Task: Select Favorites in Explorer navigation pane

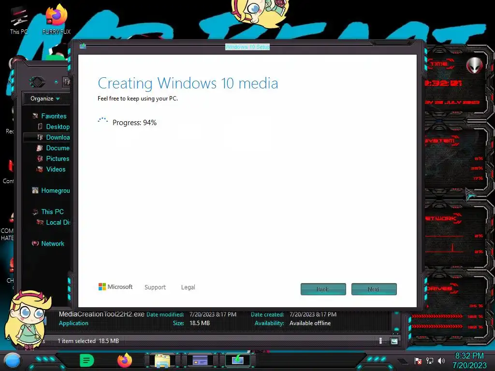Action: tap(54, 116)
